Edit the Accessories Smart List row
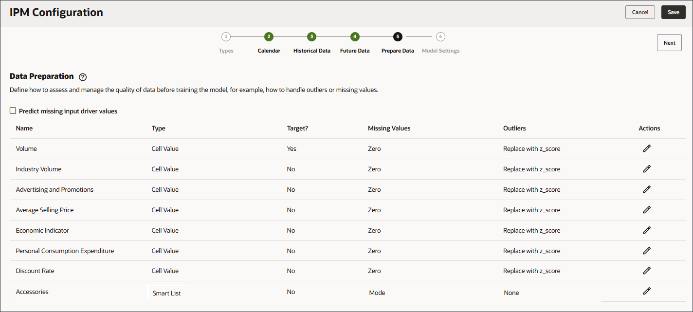This screenshot has height=312, width=693. 646,291
